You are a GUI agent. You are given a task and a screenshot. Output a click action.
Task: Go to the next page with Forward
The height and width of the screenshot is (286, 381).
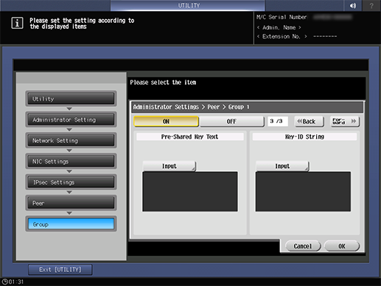coord(345,122)
